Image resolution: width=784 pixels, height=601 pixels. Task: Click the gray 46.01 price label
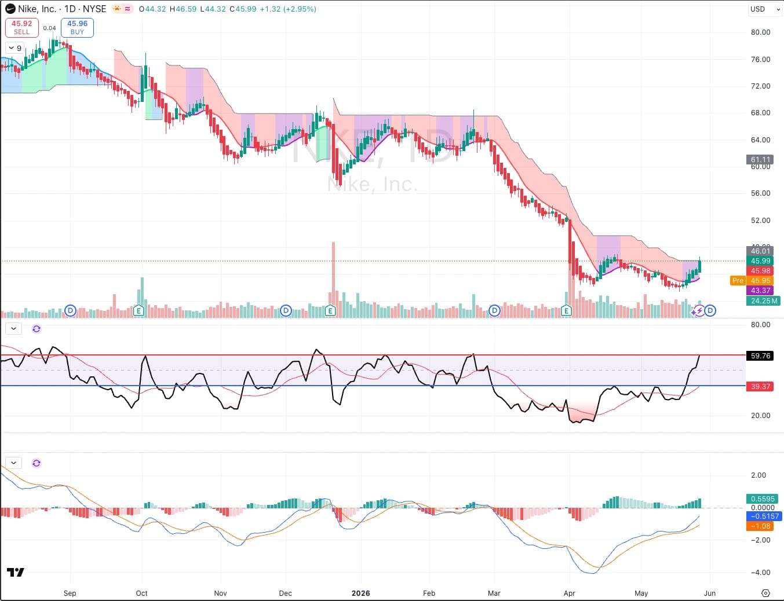pos(760,251)
